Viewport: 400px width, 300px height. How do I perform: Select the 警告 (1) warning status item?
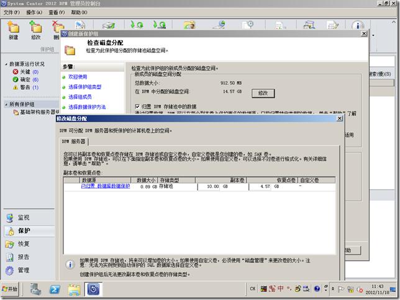coord(25,87)
